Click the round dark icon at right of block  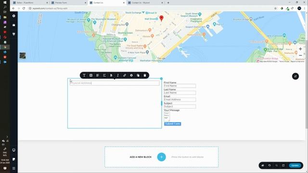click(x=295, y=76)
